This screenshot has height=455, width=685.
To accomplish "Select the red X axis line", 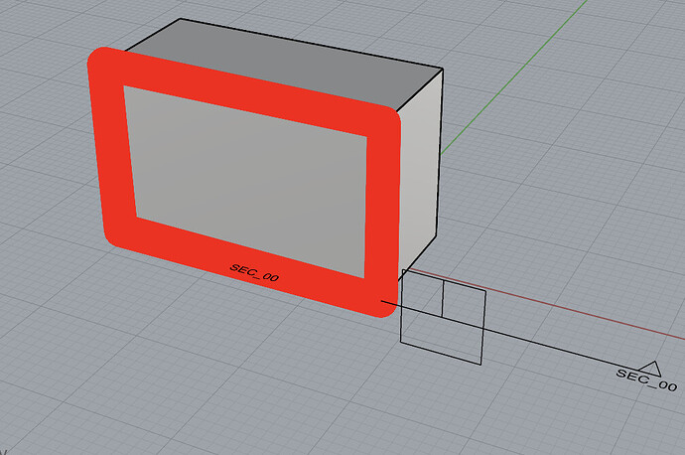I will (550, 304).
